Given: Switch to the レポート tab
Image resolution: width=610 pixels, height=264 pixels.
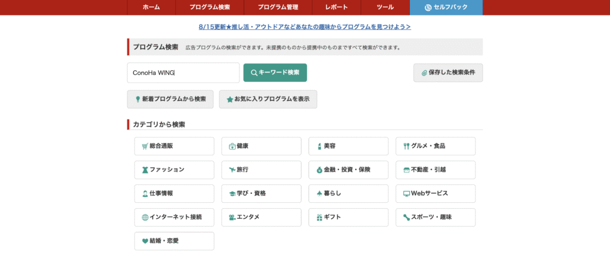Looking at the screenshot, I should coord(337,7).
